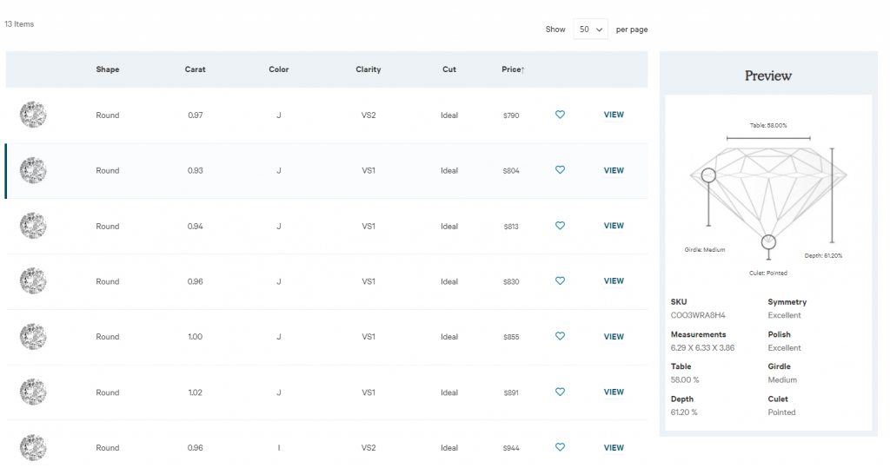Favorite the 1.02 carat $891 diamond
This screenshot has height=468, width=890.
coord(560,392)
